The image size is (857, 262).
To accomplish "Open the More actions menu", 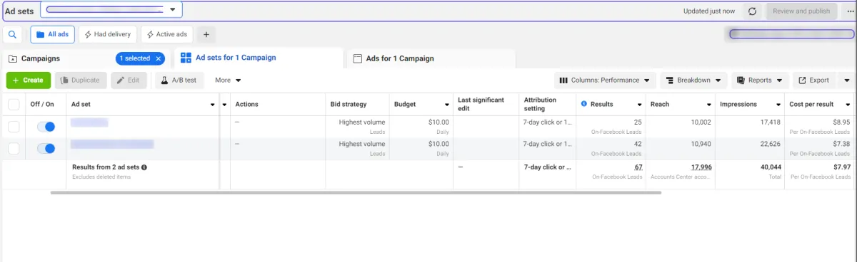I will click(228, 80).
